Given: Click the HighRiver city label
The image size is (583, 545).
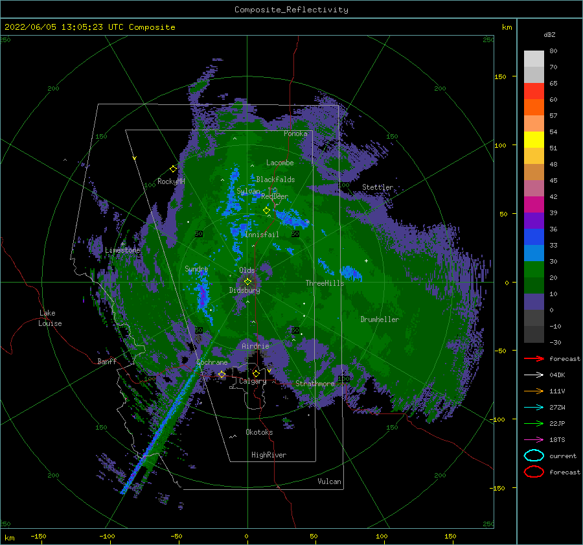Looking at the screenshot, I should [x=269, y=455].
